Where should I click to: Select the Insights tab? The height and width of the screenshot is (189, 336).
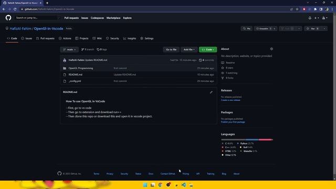point(130,38)
